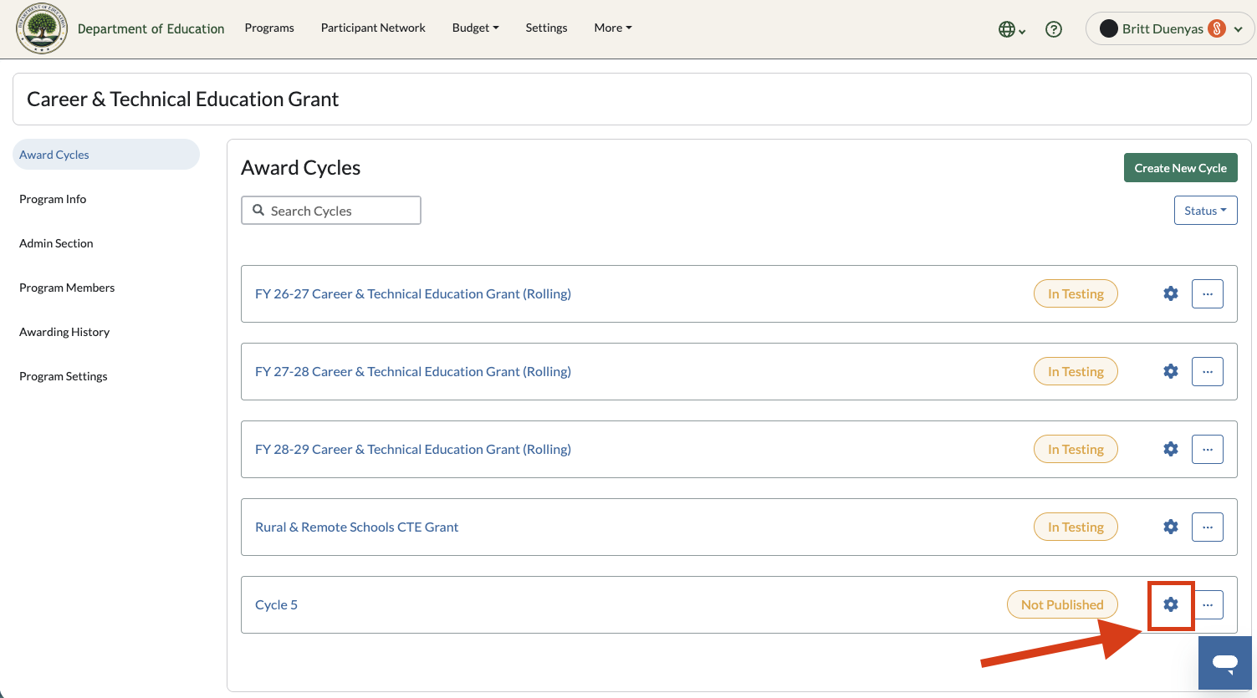Click the In Testing badge on FY 27-28
The width and height of the screenshot is (1257, 698).
[x=1076, y=371]
